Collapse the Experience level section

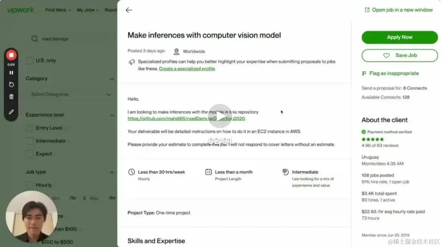[112, 115]
